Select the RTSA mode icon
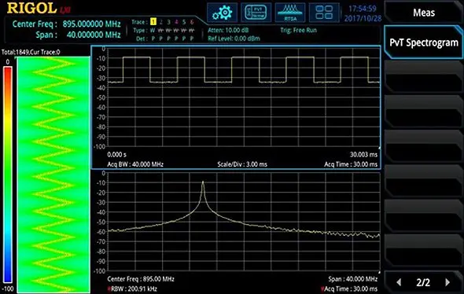This screenshot has width=464, height=294. [x=290, y=13]
